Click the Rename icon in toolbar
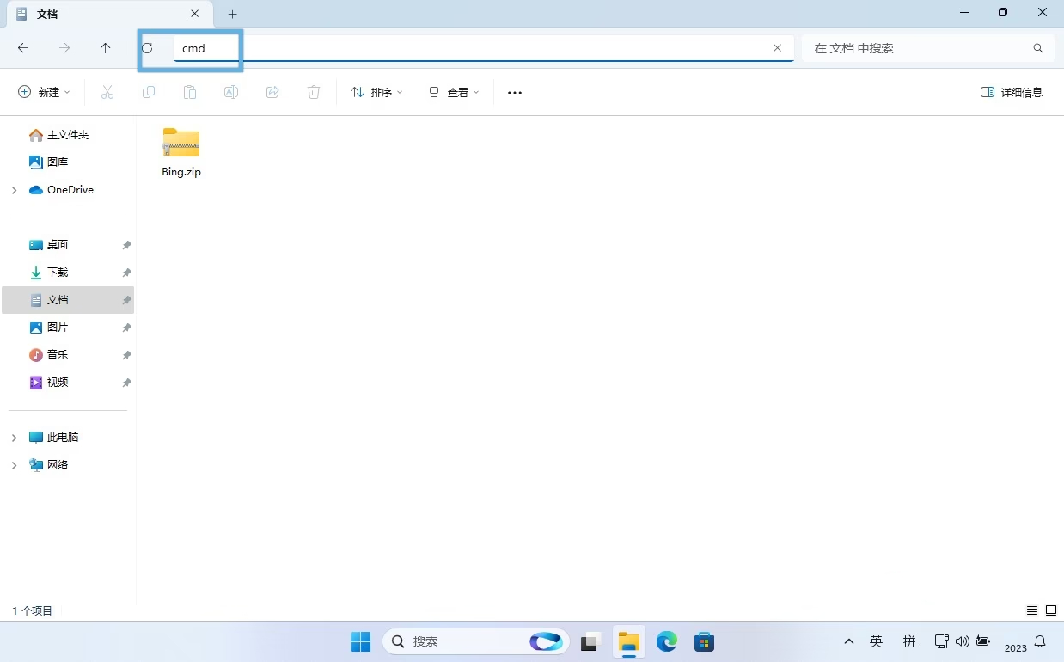This screenshot has width=1064, height=662. click(231, 92)
